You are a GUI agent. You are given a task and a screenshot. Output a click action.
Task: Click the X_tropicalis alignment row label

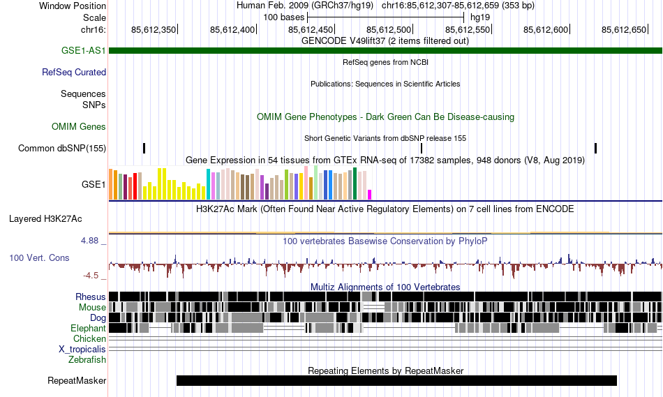(x=82, y=350)
